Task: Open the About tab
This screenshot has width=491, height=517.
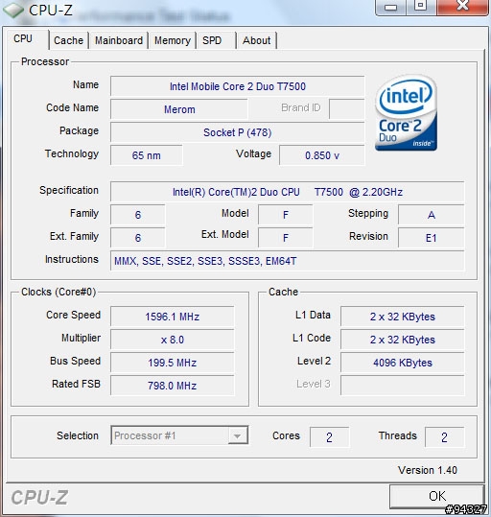Action: point(257,40)
